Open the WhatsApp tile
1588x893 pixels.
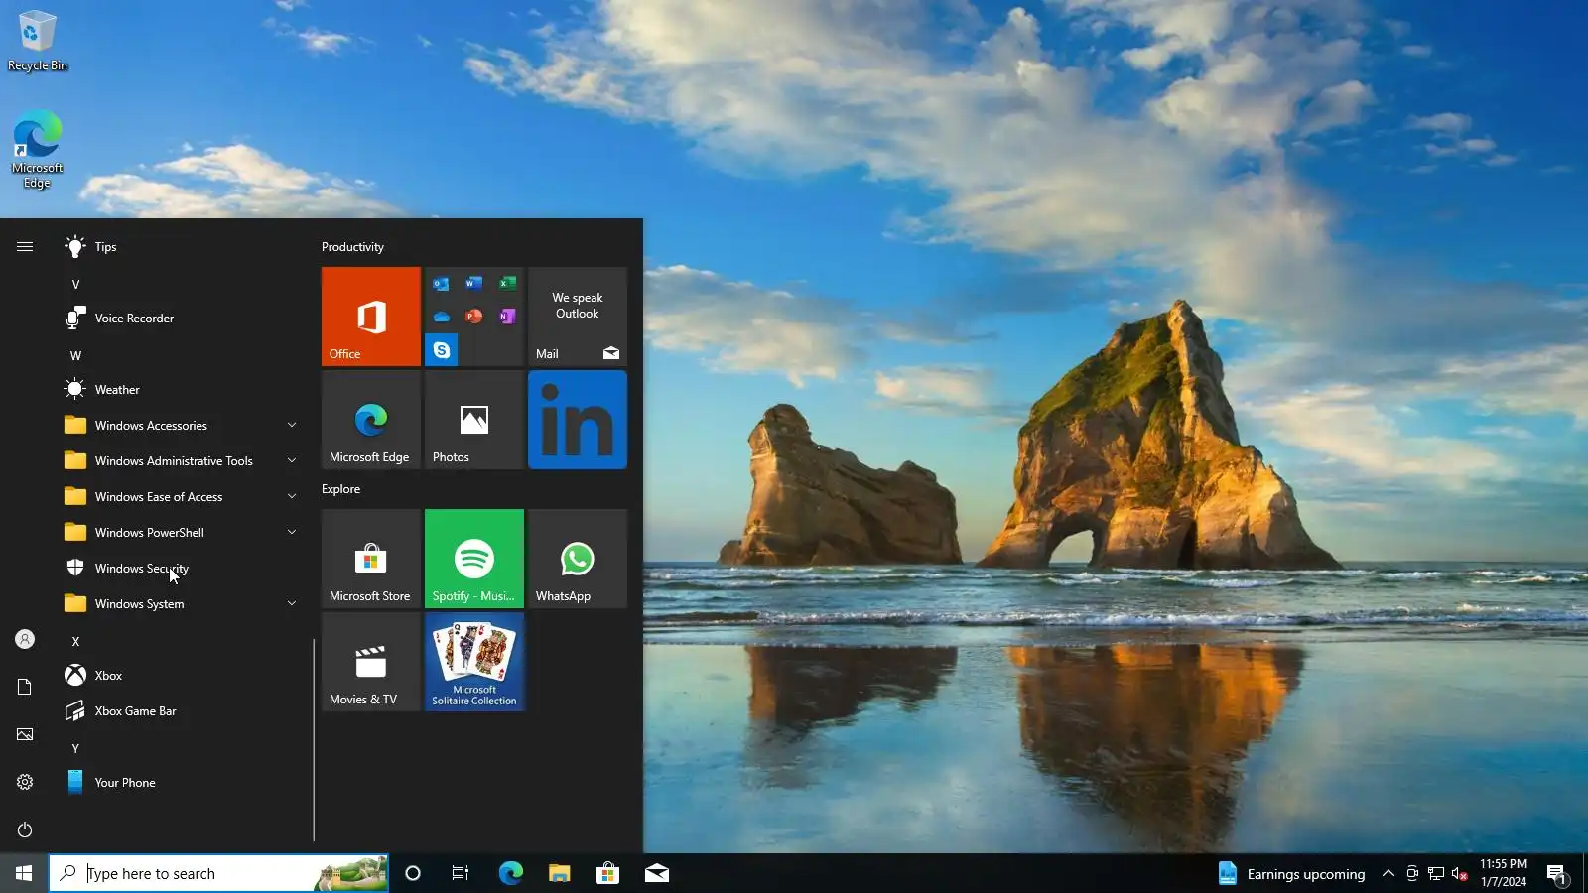[x=578, y=559]
